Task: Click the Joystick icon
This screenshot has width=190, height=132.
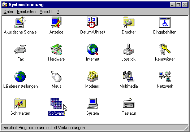Action: pos(129,49)
